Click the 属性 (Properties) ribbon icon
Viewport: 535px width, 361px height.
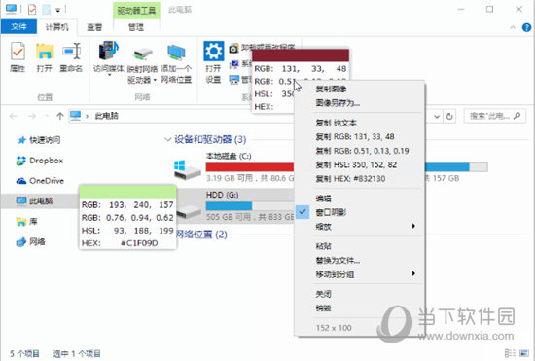[x=18, y=52]
